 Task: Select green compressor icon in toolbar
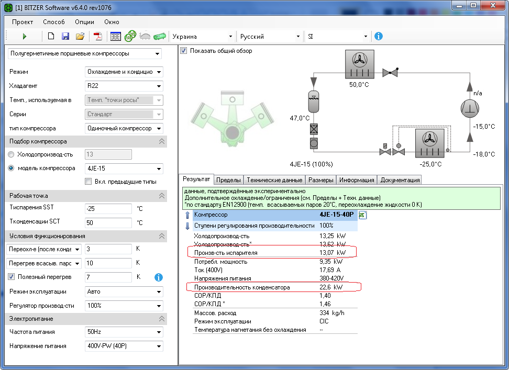click(x=130, y=36)
